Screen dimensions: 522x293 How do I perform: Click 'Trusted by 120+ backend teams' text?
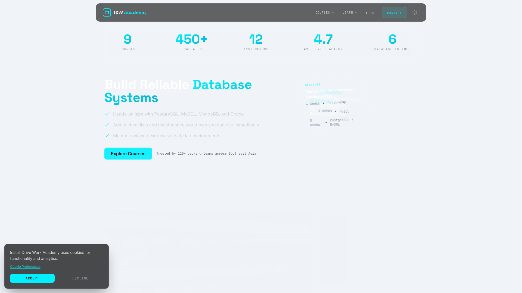pyautogui.click(x=206, y=154)
